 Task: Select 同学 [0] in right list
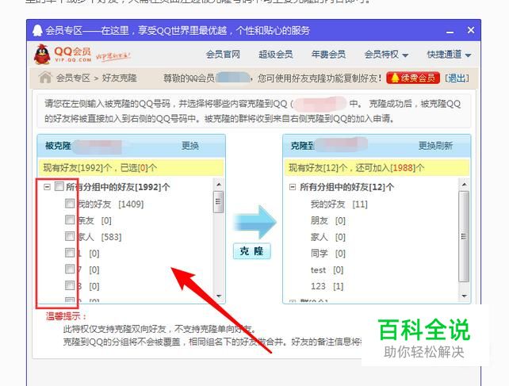[328, 253]
